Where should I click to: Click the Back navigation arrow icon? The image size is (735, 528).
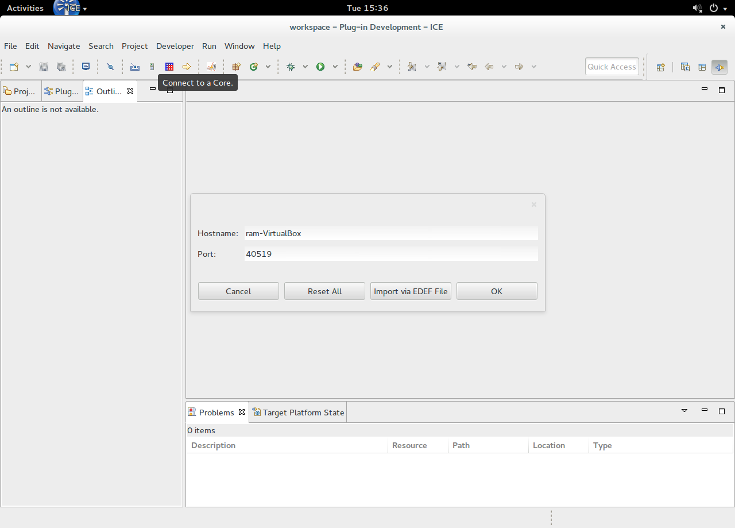[489, 67]
